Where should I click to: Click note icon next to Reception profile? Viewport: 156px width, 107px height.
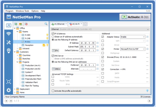44,45
